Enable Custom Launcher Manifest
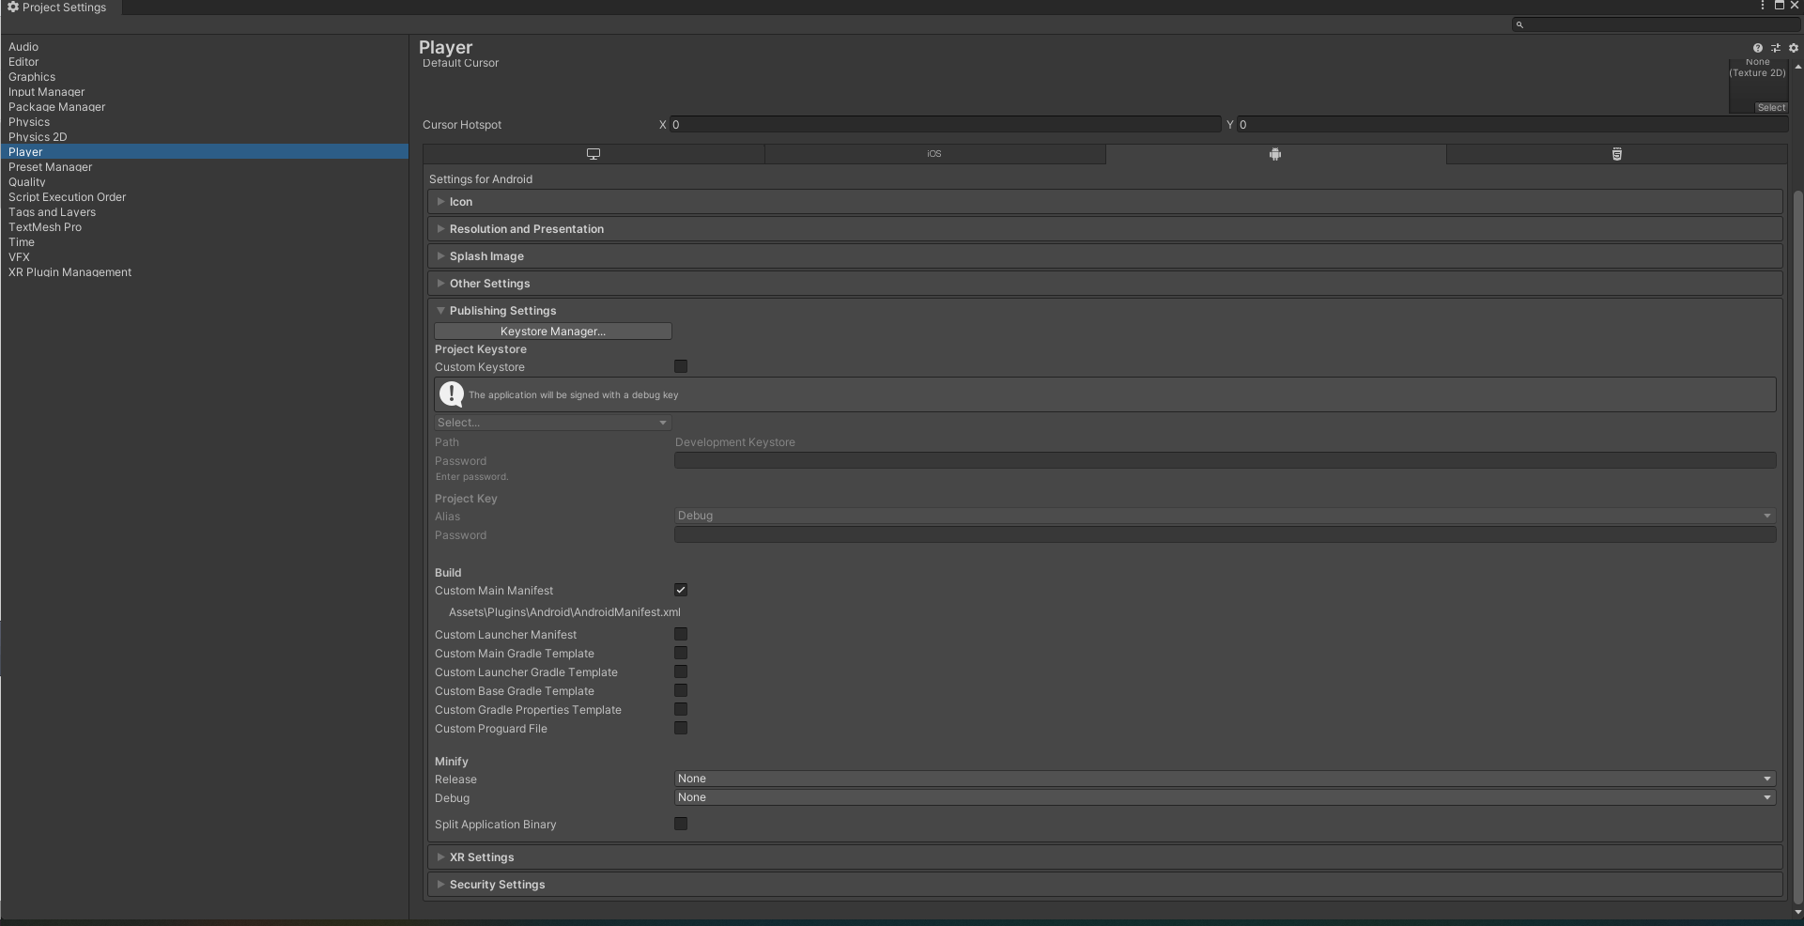This screenshot has height=926, width=1804. click(681, 634)
